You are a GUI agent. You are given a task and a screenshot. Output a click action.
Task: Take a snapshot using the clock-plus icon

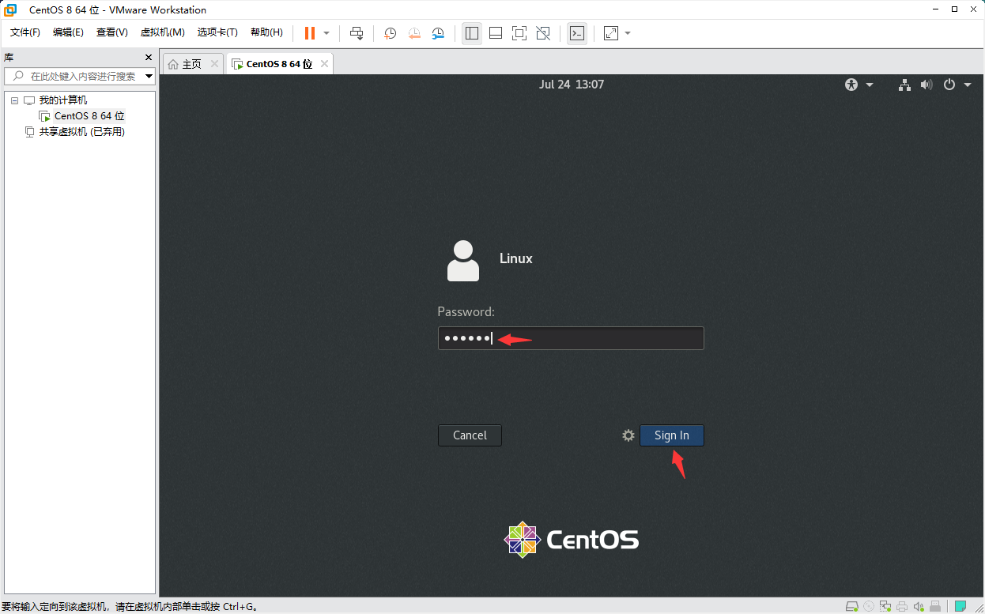pos(390,33)
